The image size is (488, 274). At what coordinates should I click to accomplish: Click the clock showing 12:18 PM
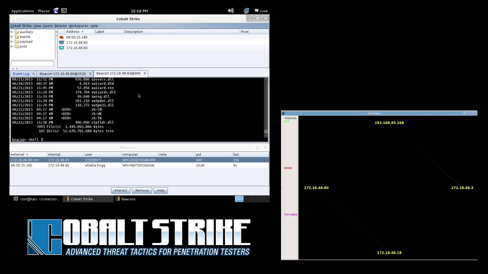click(x=139, y=11)
